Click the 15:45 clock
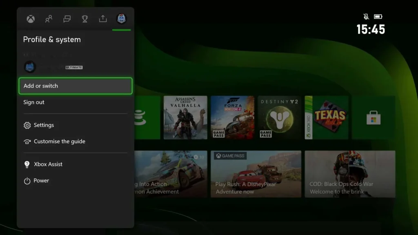The width and height of the screenshot is (418, 235). (x=371, y=29)
